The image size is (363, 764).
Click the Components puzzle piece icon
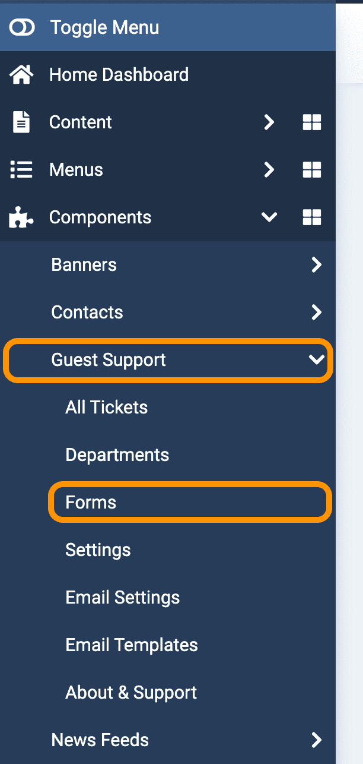(22, 217)
